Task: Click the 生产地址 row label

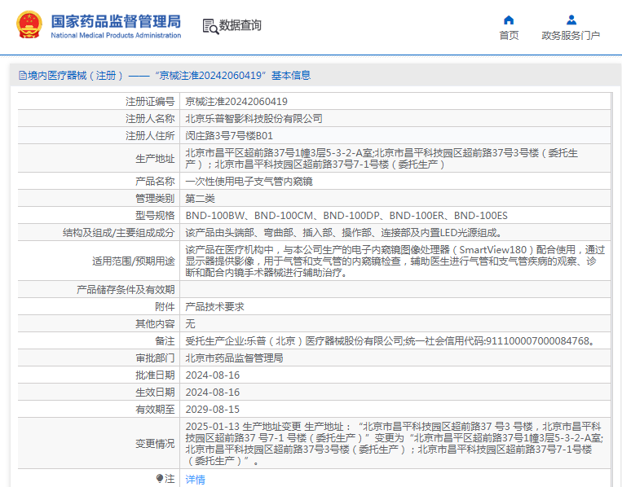Action: (155, 159)
